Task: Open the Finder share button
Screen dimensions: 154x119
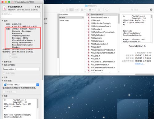Action: [x=99, y=10]
